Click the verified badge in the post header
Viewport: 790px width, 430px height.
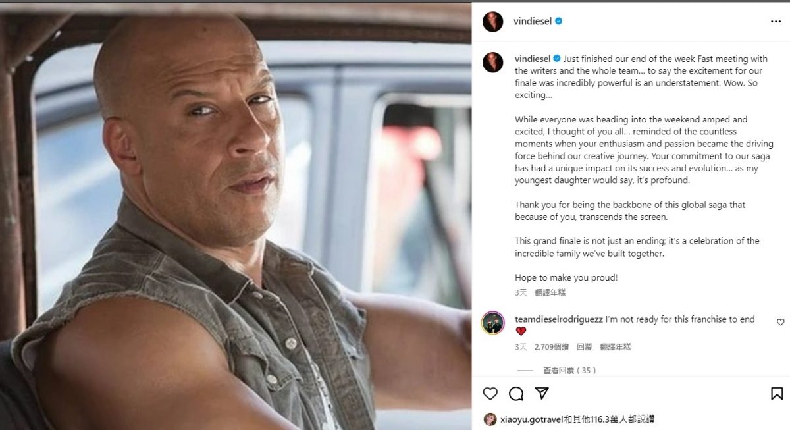(559, 21)
